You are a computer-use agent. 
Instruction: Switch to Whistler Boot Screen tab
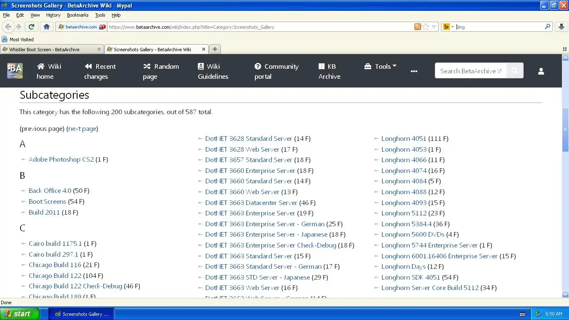click(52, 49)
